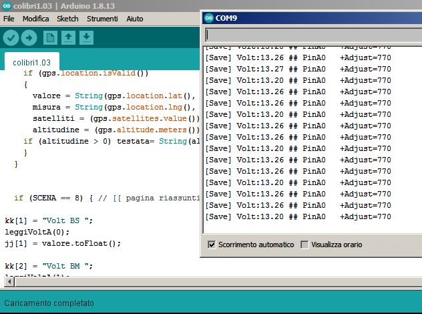
Task: Click the Volt:13.27 line in serial output
Action: tap(298, 69)
